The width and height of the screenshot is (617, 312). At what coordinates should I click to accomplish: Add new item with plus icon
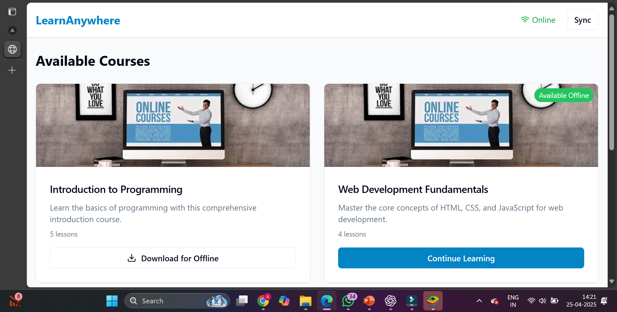coord(12,70)
